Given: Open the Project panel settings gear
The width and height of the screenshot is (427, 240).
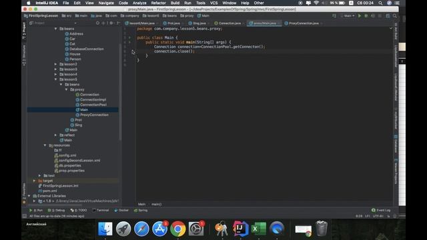Looking at the screenshot, I should [111, 23].
